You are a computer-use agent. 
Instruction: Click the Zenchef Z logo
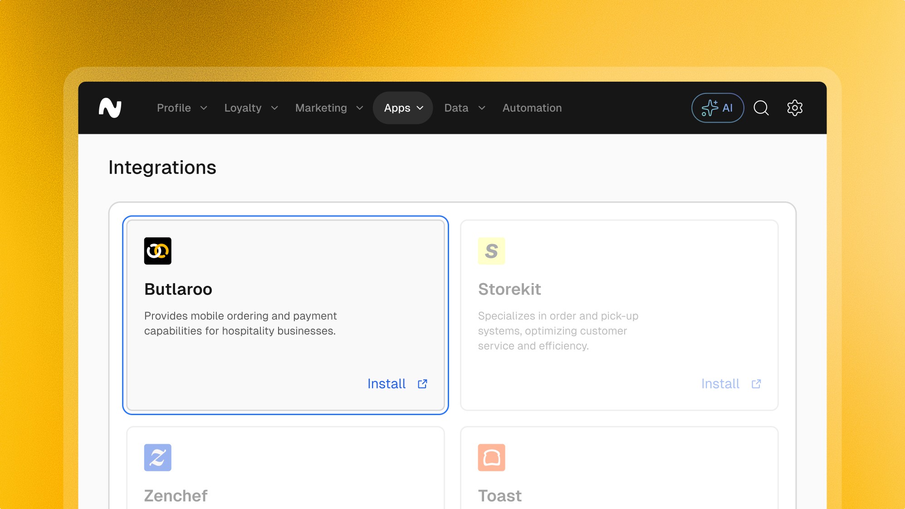(157, 457)
